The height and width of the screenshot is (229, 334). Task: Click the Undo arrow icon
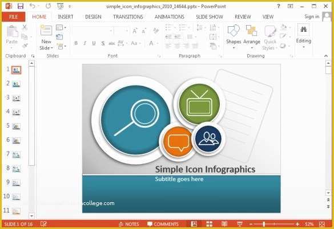click(33, 6)
